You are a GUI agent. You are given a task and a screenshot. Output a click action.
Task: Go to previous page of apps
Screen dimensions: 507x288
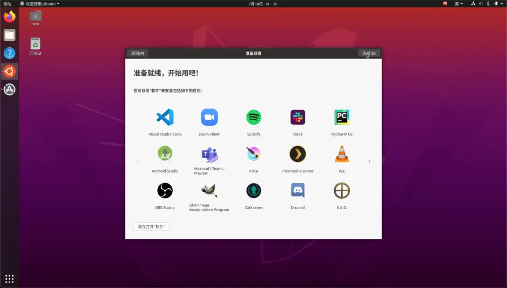coord(137,161)
